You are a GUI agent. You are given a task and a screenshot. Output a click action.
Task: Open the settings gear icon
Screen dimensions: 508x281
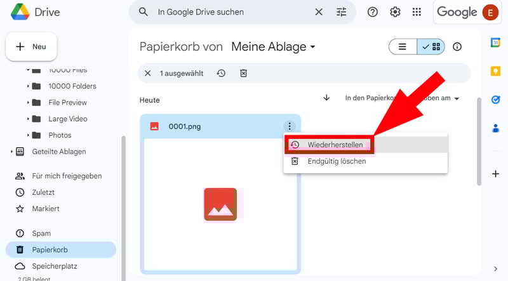395,12
